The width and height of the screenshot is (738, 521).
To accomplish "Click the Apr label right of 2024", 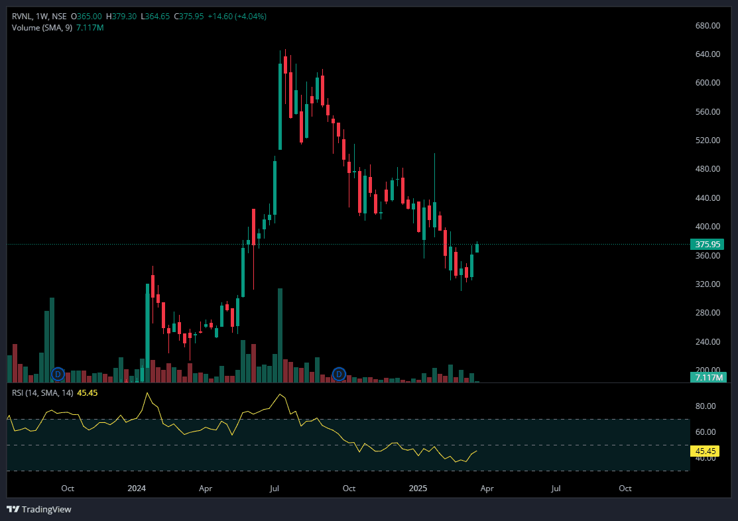I will [x=205, y=489].
